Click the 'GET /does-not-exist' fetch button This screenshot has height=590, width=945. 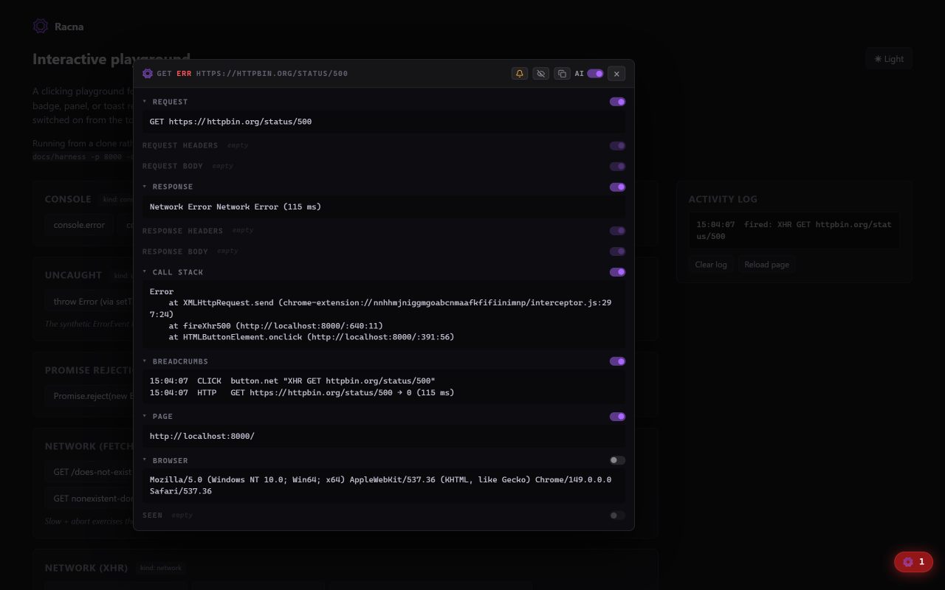tap(91, 472)
